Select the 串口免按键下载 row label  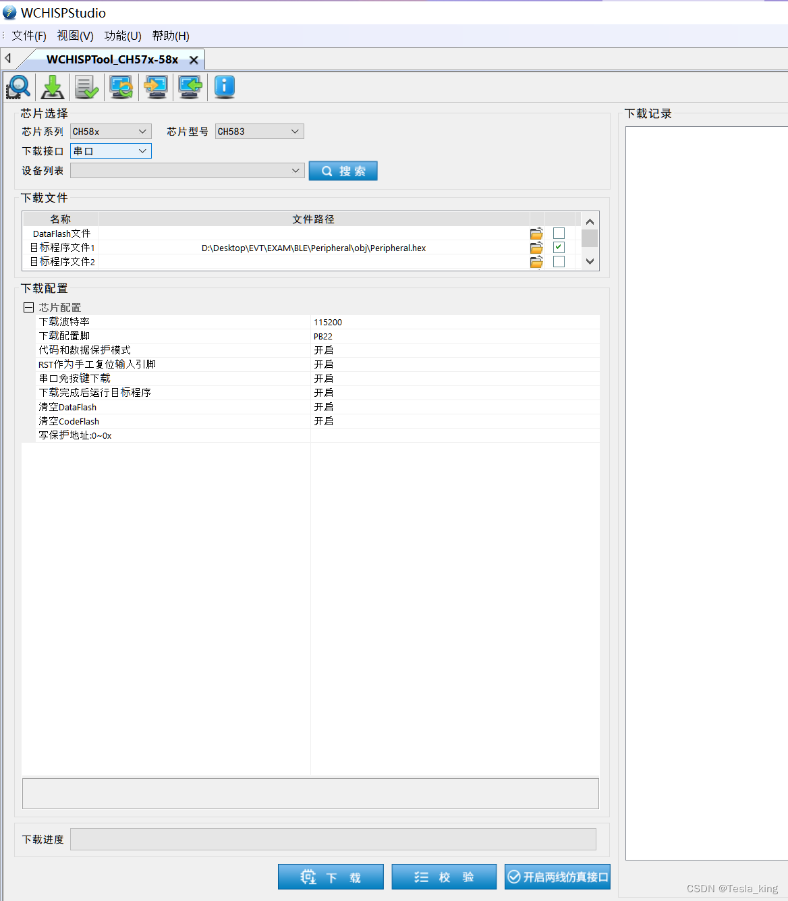pyautogui.click(x=74, y=379)
